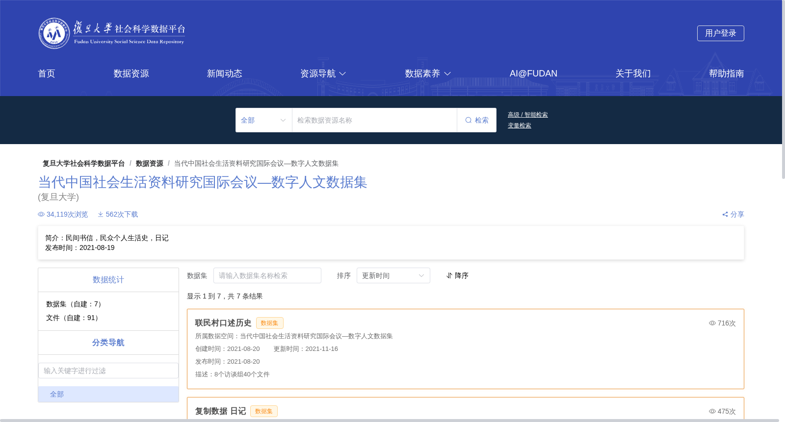Click the 分类导航 panel header
The width and height of the screenshot is (785, 422).
[108, 343]
